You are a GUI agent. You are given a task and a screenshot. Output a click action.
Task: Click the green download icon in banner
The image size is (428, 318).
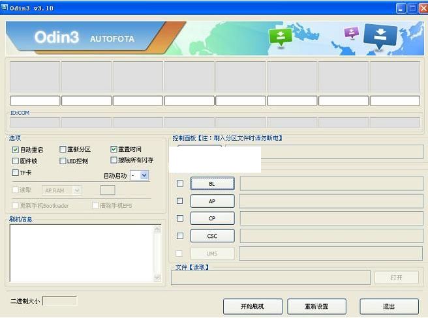pyautogui.click(x=281, y=37)
